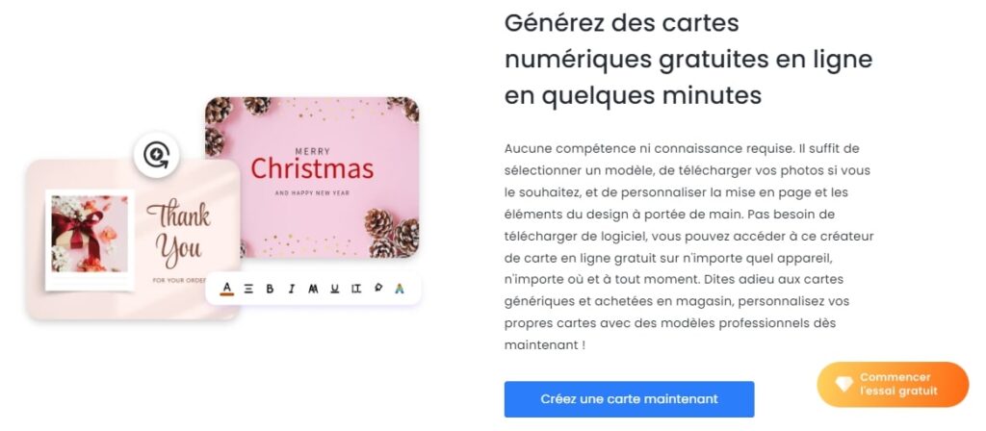Start the free trial via Commencer l'essai gratuit
The height and width of the screenshot is (431, 986).
893,384
